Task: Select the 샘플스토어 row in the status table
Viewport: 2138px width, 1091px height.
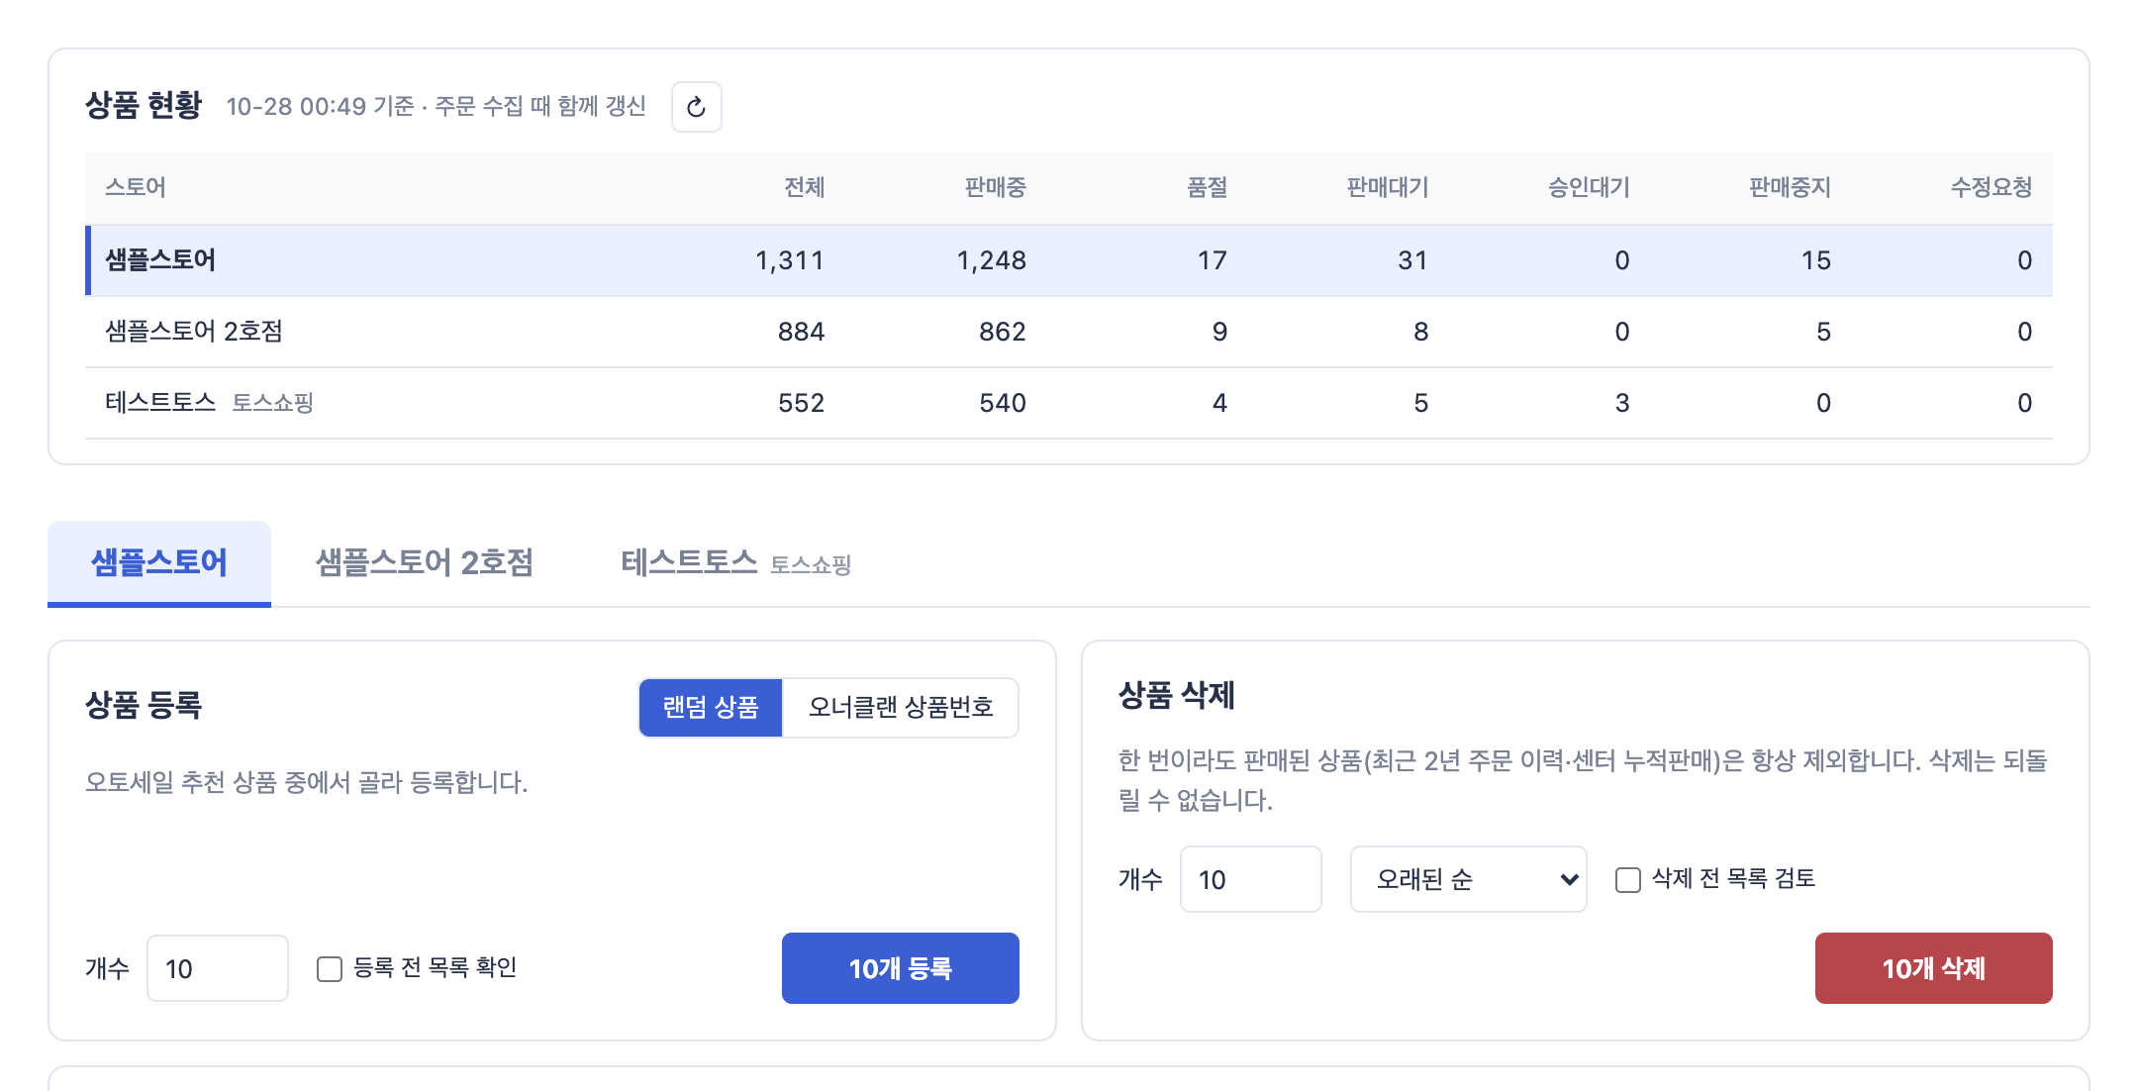Action: pos(1069,260)
